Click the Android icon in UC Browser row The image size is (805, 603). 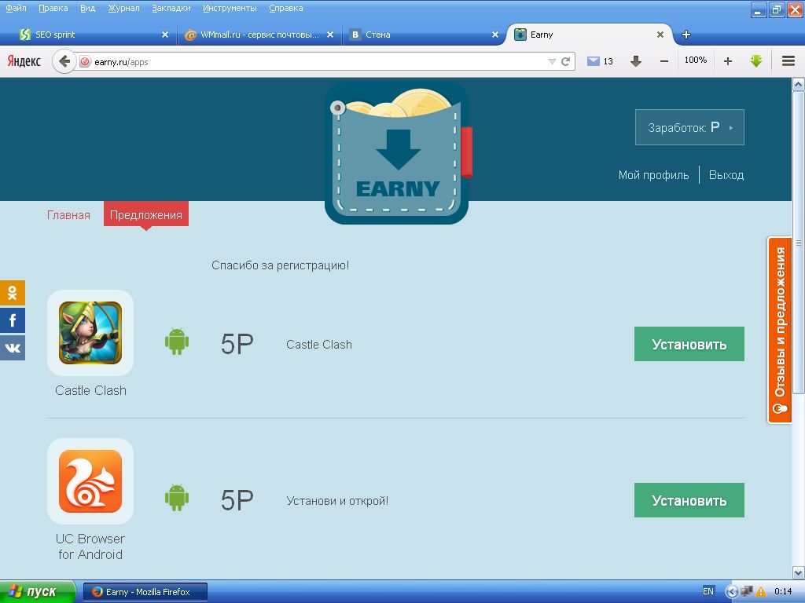click(x=177, y=497)
